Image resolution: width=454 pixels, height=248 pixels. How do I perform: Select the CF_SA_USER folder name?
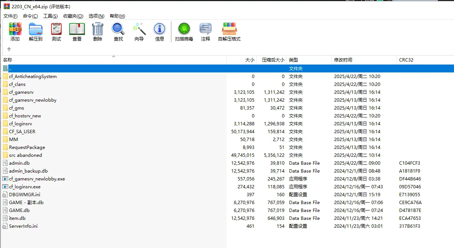(x=22, y=131)
